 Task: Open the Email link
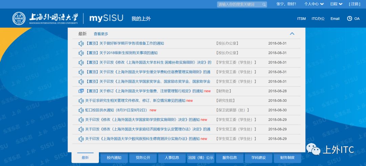(335, 19)
